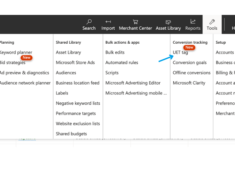Image resolution: width=235 pixels, height=176 pixels.
Task: Open Reports chart icon
Action: (193, 21)
